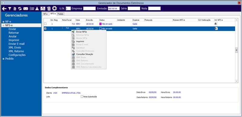242x117 pixels.
Task: Expand the Pedido tree node
Action: point(3,59)
